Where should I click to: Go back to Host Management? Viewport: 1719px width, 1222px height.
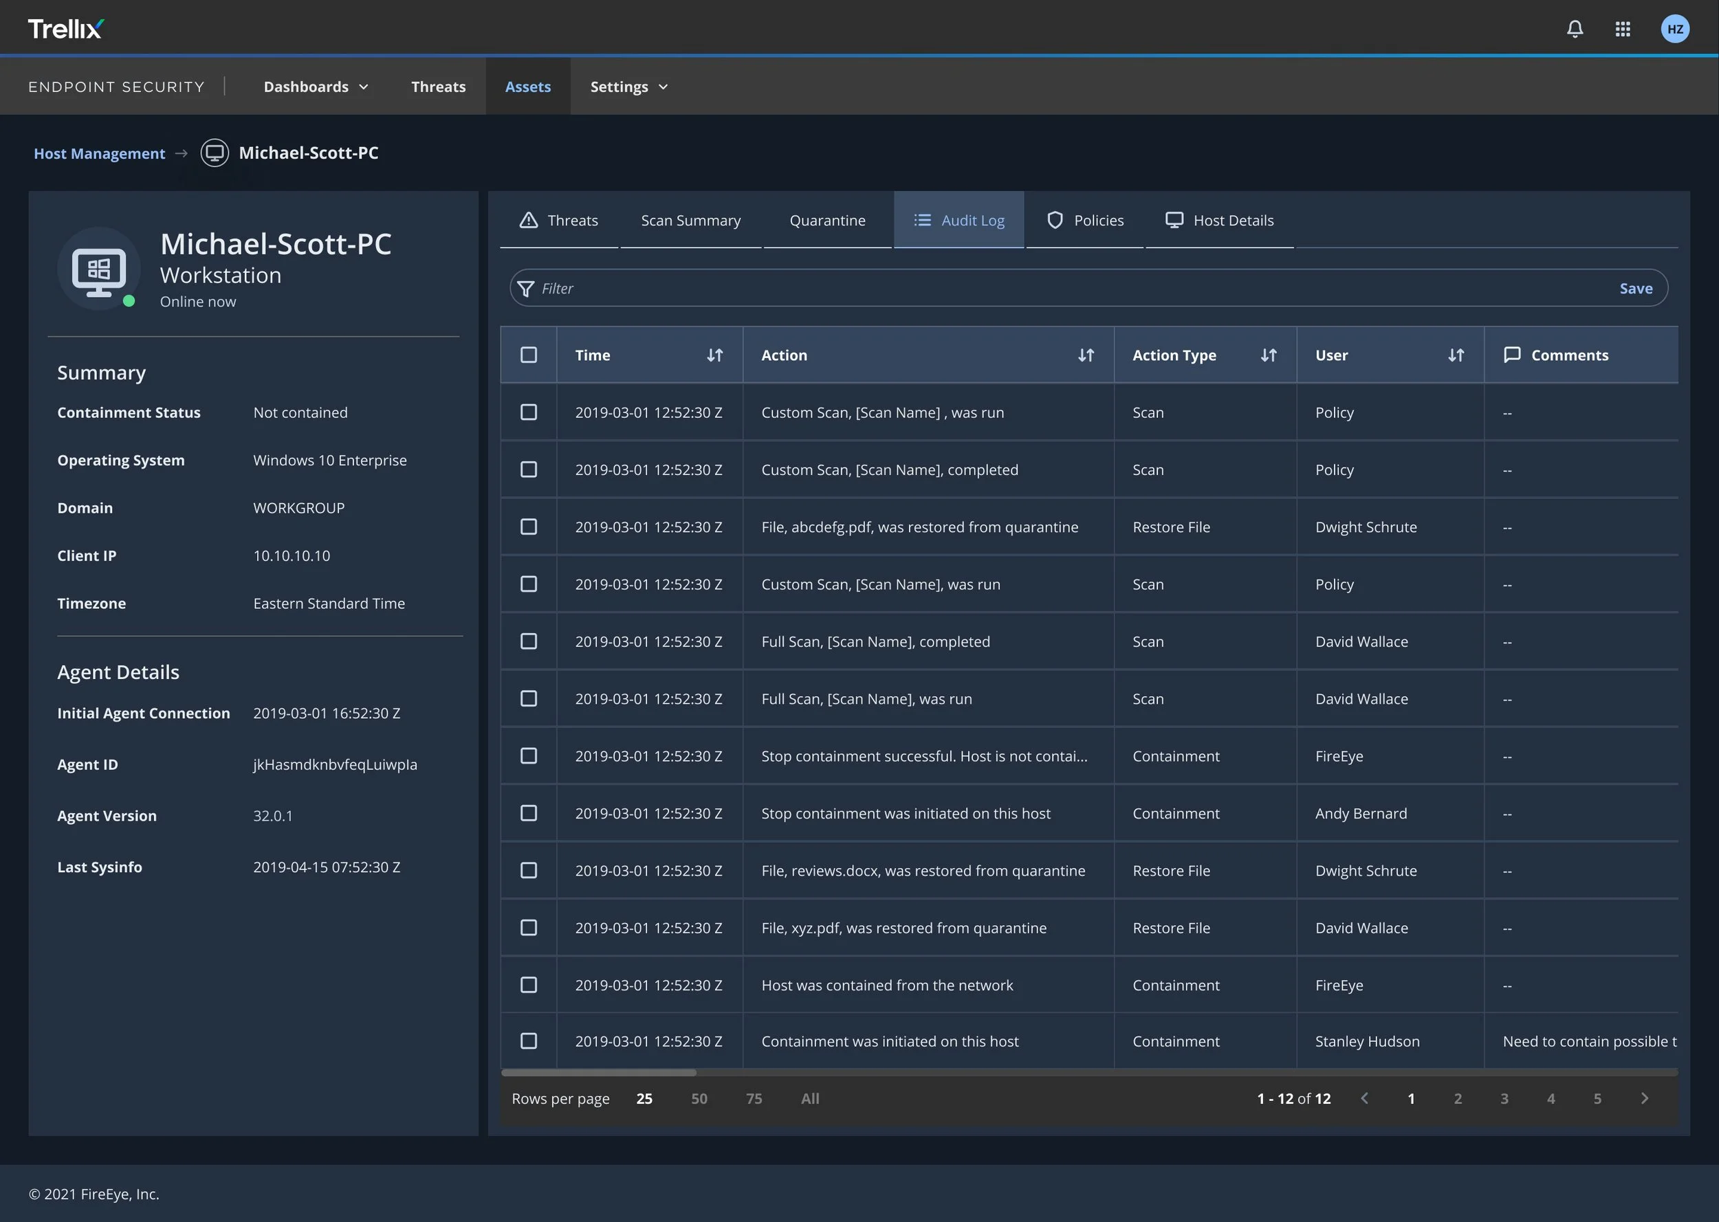[98, 153]
